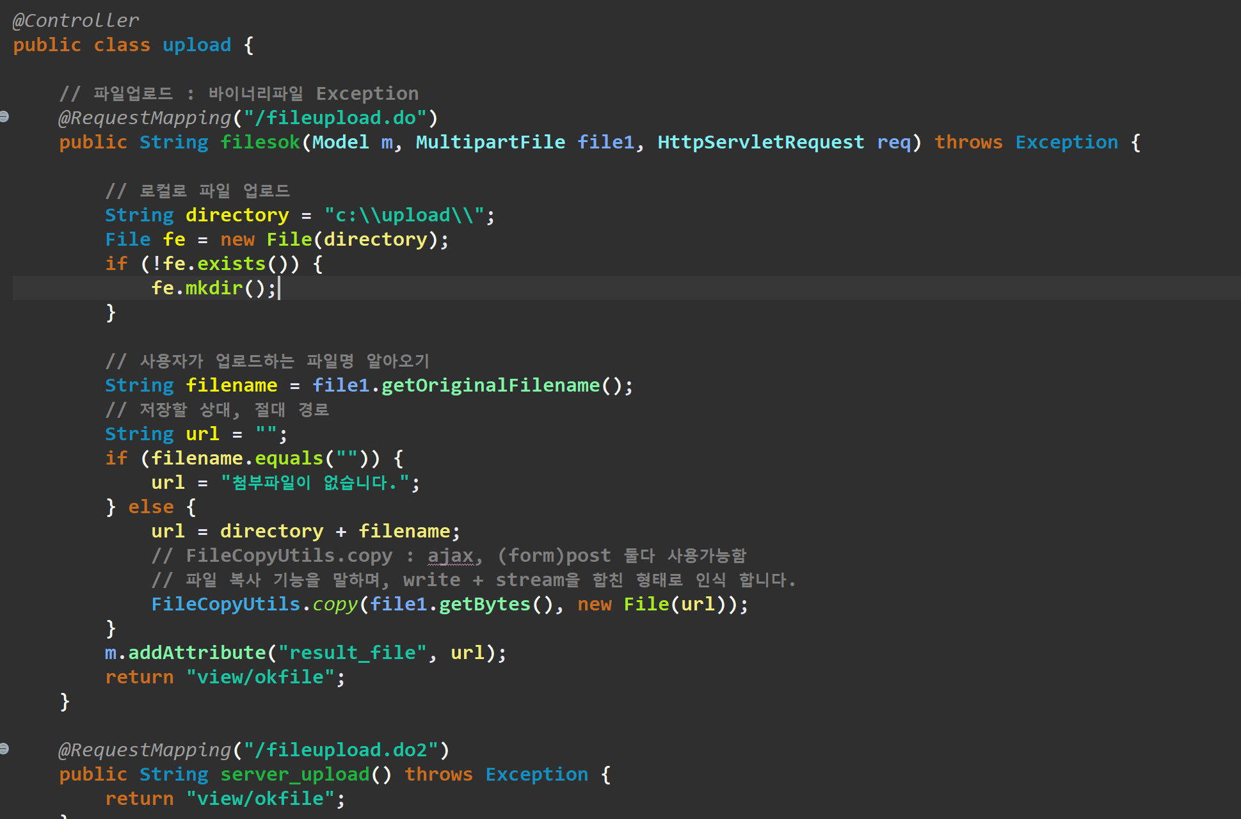This screenshot has width=1241, height=819.
Task: Click the MultipartFile parameter type
Action: 490,142
